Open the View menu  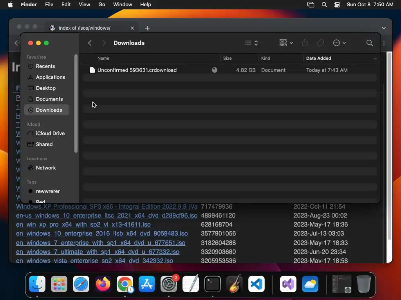85,5
